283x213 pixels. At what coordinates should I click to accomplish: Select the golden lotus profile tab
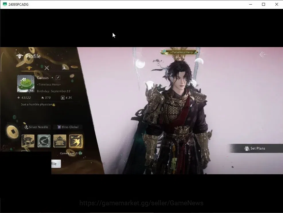point(29,68)
